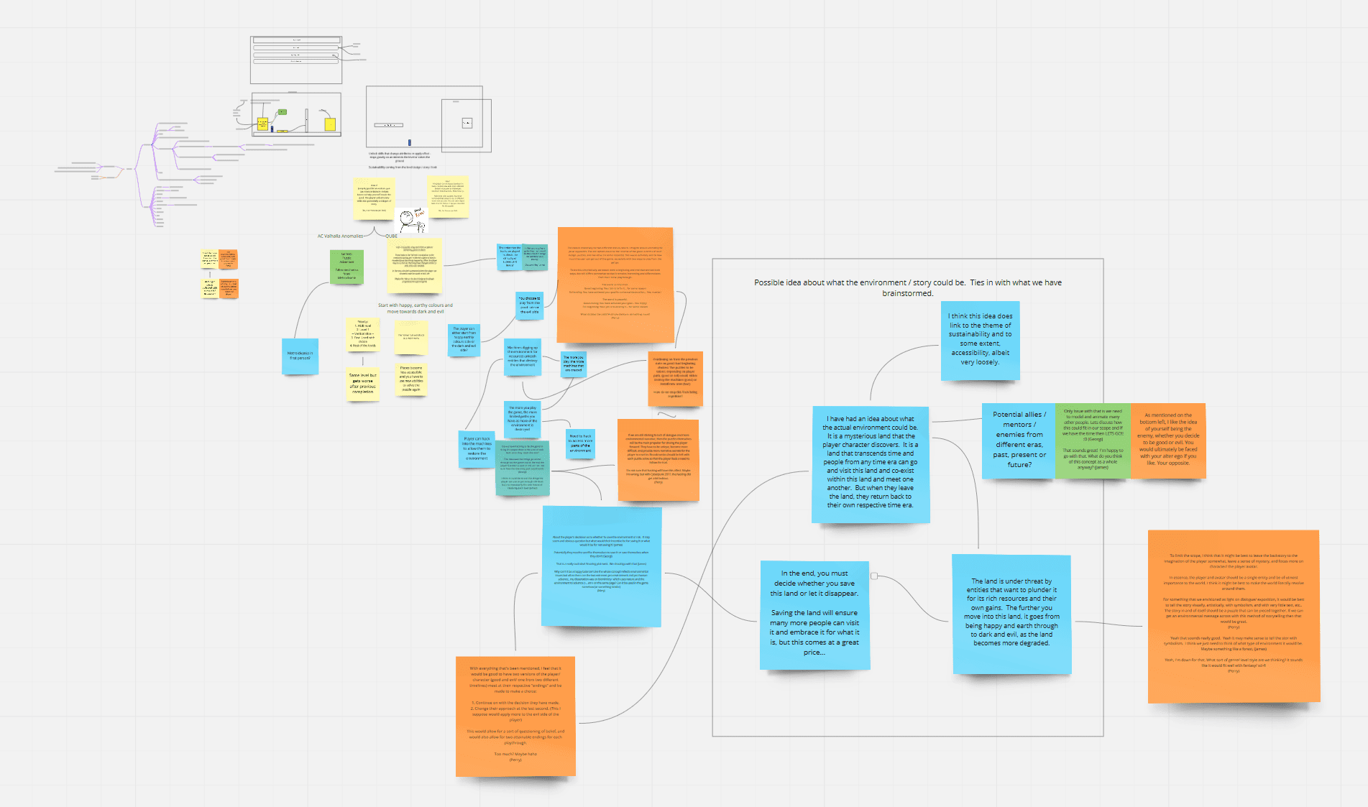Select 'Player can hack into the machines' note
The height and width of the screenshot is (807, 1368).
(x=477, y=448)
